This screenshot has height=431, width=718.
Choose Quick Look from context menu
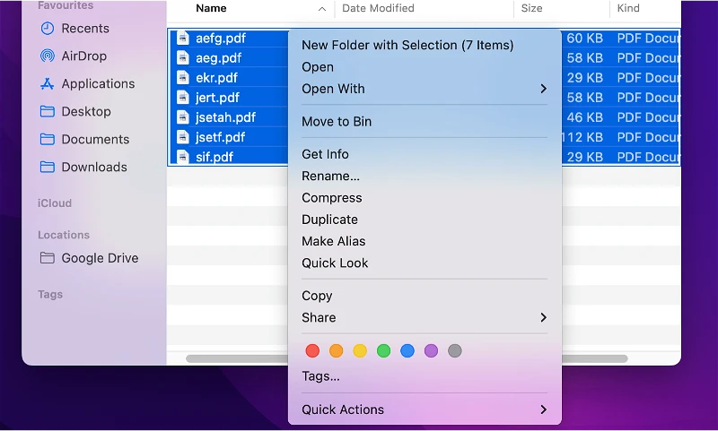(335, 263)
